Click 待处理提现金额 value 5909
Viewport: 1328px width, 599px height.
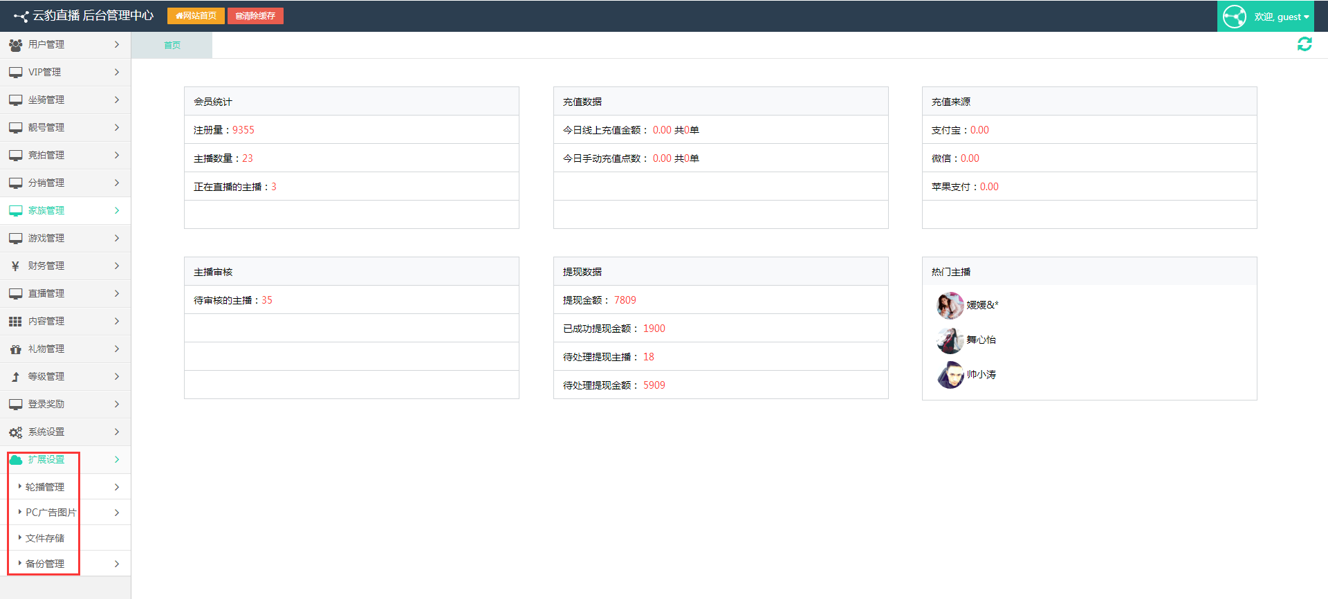[654, 385]
